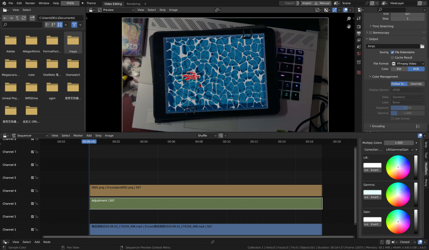Switch to the Rendering workspace tab

coord(133,3)
